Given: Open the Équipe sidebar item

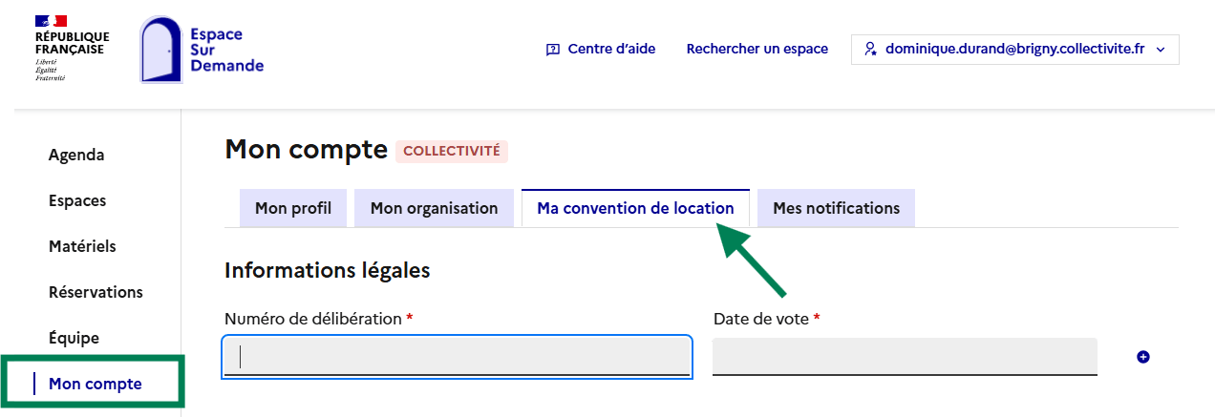Looking at the screenshot, I should pyautogui.click(x=74, y=338).
